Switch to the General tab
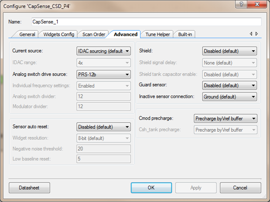Viewport: 270px width, 202px height. (27, 34)
